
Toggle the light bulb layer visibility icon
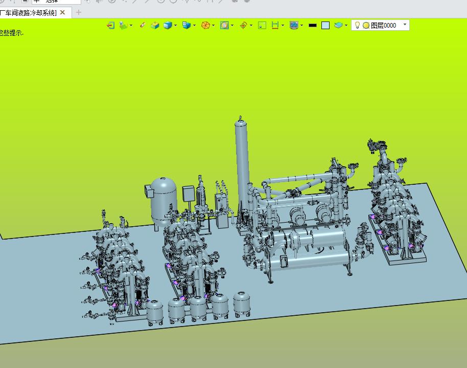pyautogui.click(x=357, y=26)
